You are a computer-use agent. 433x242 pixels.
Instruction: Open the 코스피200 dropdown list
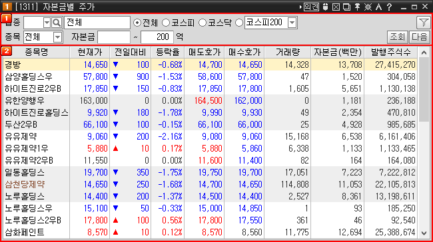click(292, 23)
